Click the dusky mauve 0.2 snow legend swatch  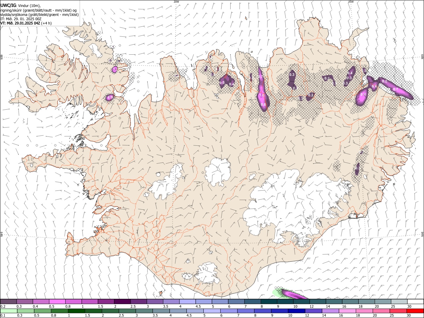click(x=8, y=301)
